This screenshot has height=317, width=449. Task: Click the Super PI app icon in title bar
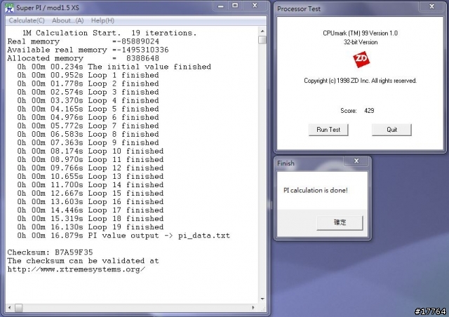click(9, 8)
